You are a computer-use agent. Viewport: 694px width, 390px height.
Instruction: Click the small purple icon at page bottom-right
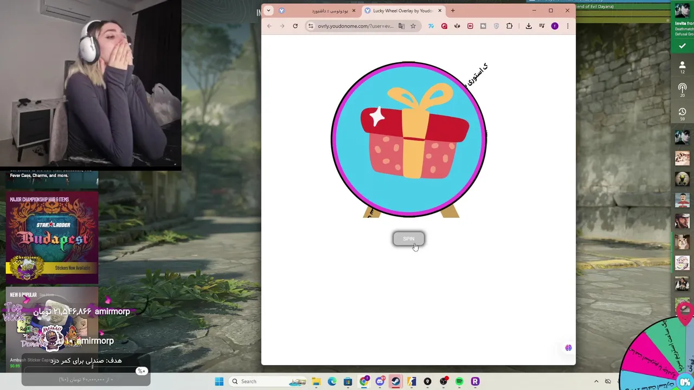click(x=568, y=348)
